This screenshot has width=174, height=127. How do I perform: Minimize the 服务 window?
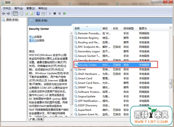(154, 2)
